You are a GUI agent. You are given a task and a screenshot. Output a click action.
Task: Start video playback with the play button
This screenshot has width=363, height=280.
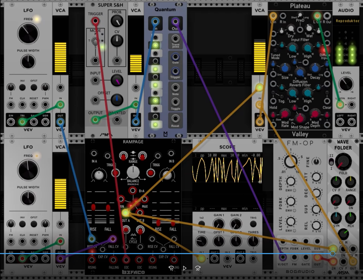185,268
